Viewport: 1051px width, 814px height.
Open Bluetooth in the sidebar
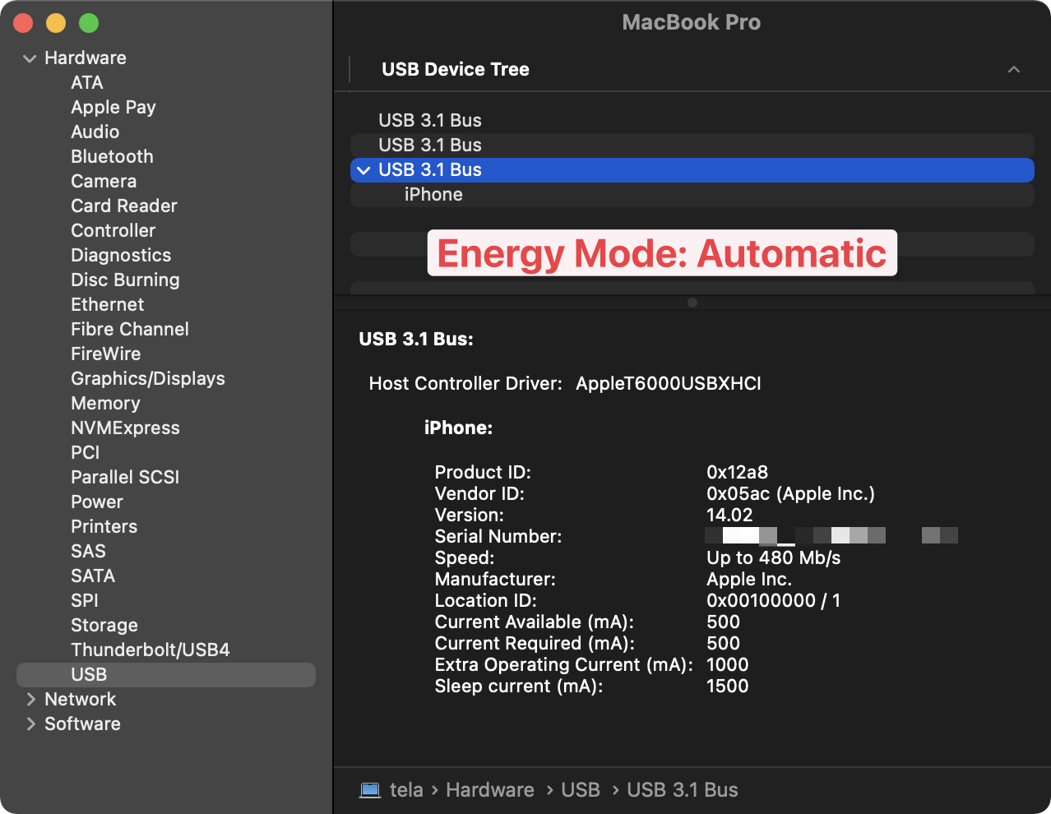[112, 157]
